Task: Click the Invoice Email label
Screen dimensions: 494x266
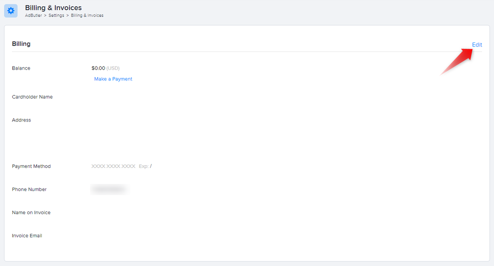Action: pyautogui.click(x=27, y=236)
